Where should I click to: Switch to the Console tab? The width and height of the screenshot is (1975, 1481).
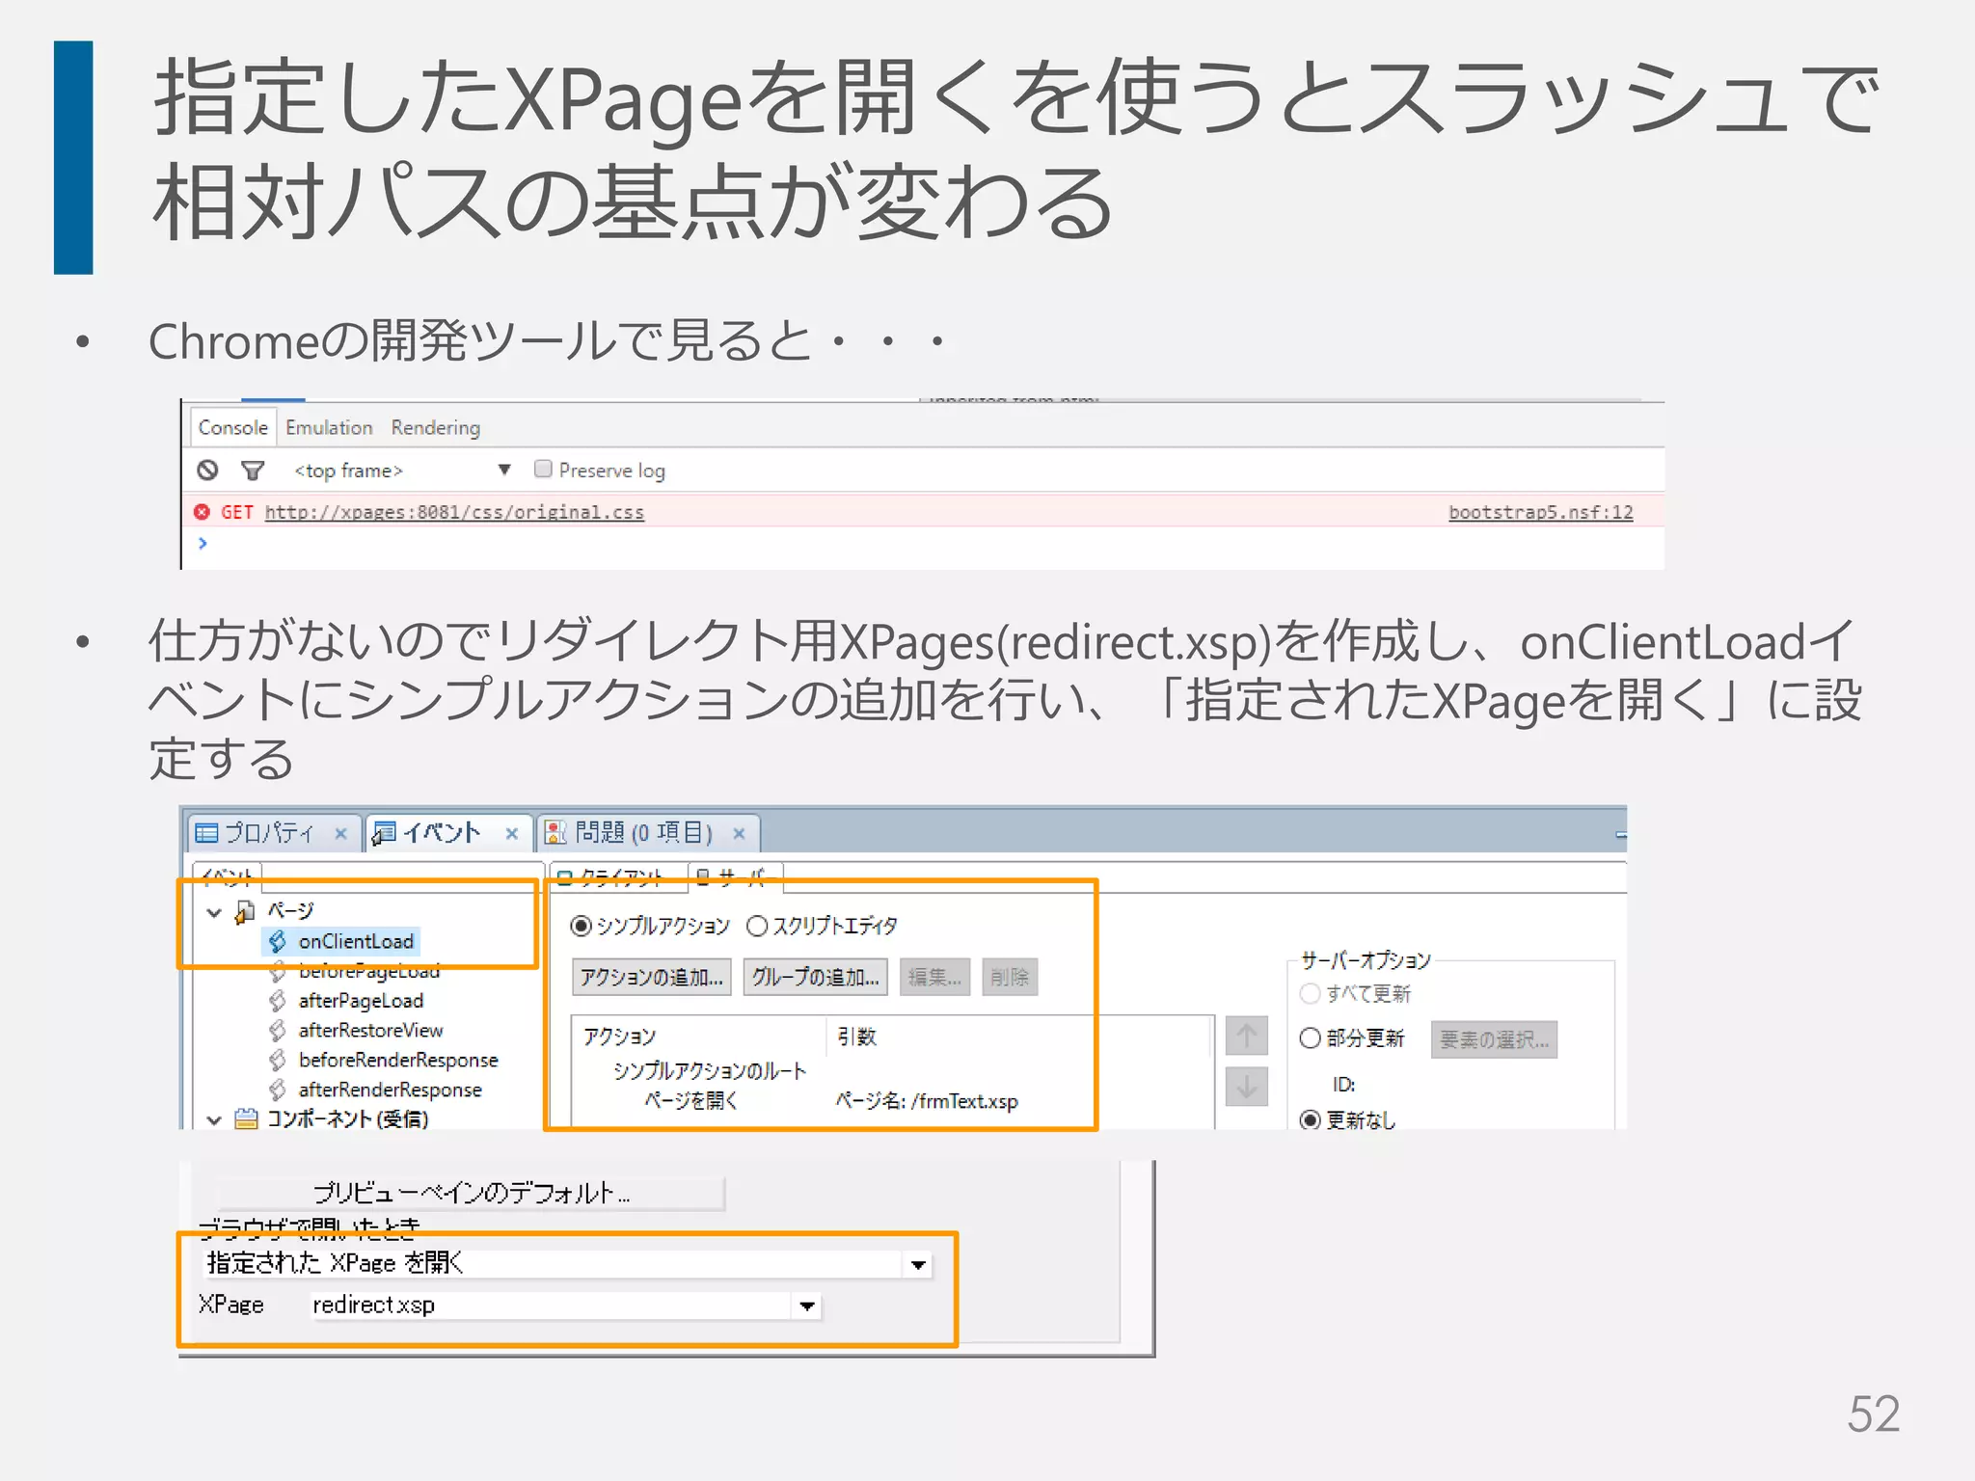pos(232,427)
